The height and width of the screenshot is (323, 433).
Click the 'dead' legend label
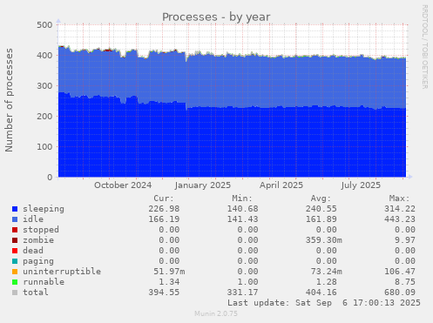coord(33,251)
